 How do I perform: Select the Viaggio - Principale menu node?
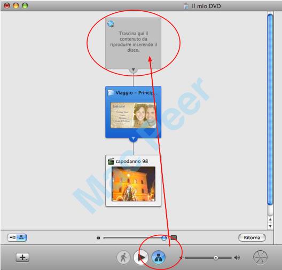133,112
